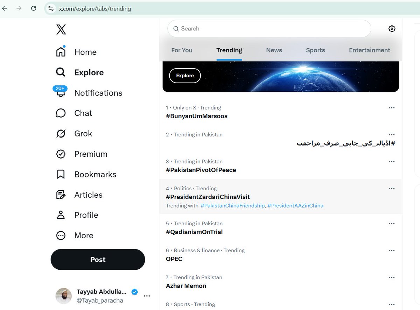Viewport: 420px width, 310px height.
Task: Open Home from sidebar house icon
Action: [x=61, y=52]
